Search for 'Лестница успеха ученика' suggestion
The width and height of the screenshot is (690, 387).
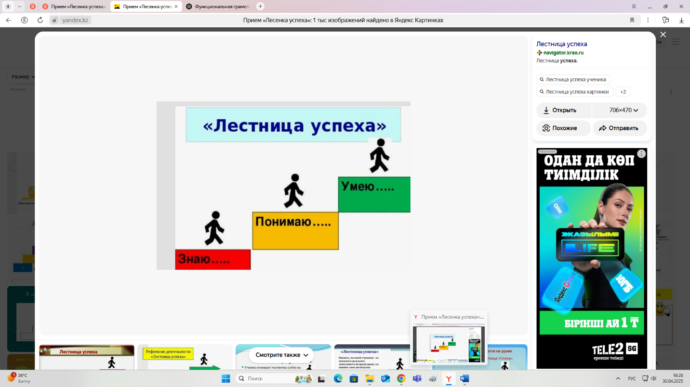(x=573, y=79)
